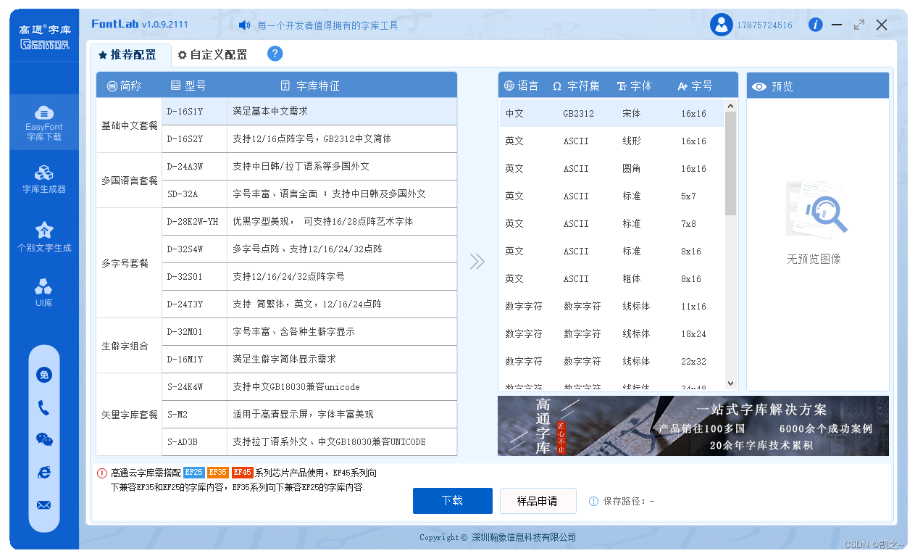915x556 pixels.
Task: Click the EF35 chip tag
Action: 218,473
